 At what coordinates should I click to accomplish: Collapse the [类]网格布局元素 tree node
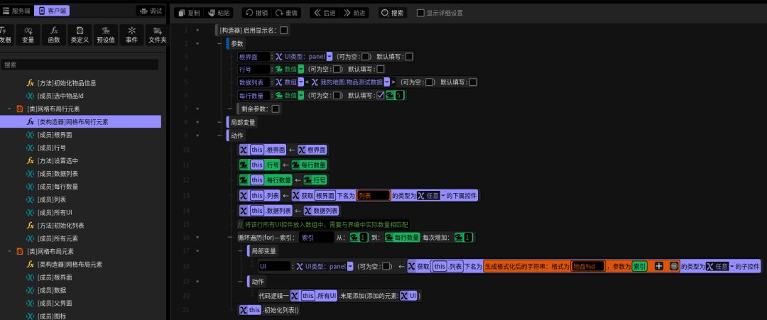click(9, 252)
